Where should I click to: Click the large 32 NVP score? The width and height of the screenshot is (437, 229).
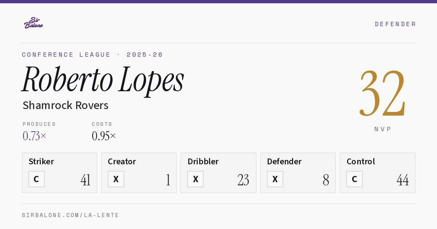[x=382, y=93]
